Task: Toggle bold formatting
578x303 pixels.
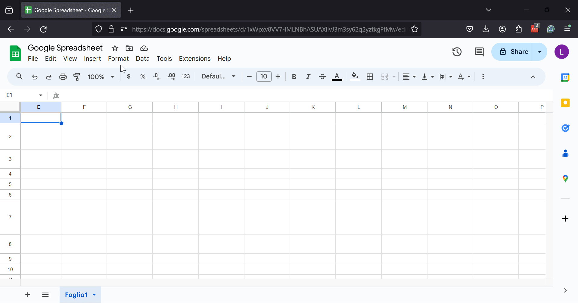Action: pyautogui.click(x=294, y=77)
